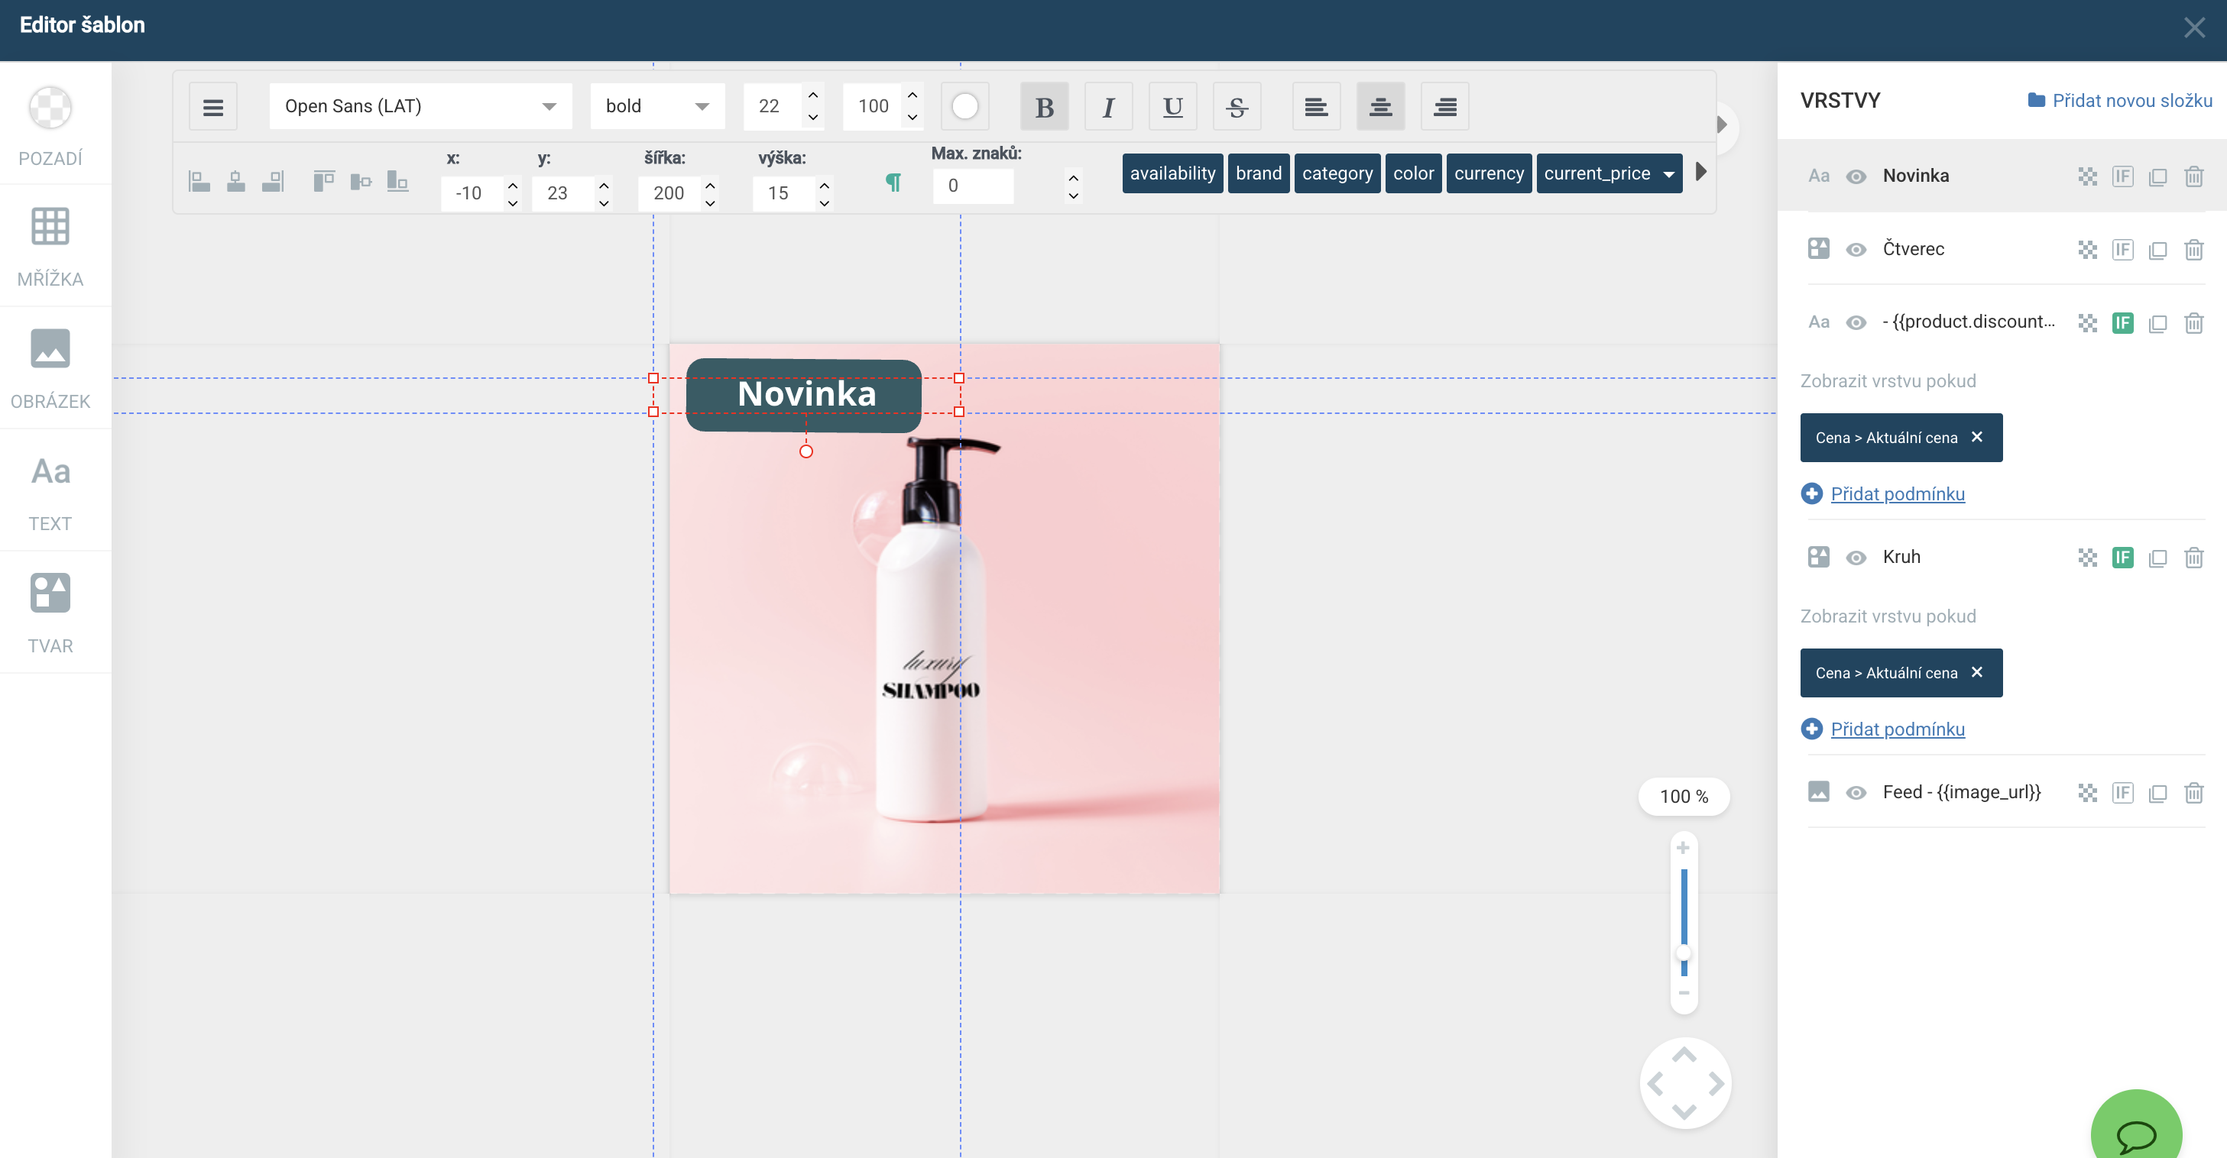Switch to the Pozadí background tab
Viewport: 2227px width, 1158px height.
click(50, 124)
